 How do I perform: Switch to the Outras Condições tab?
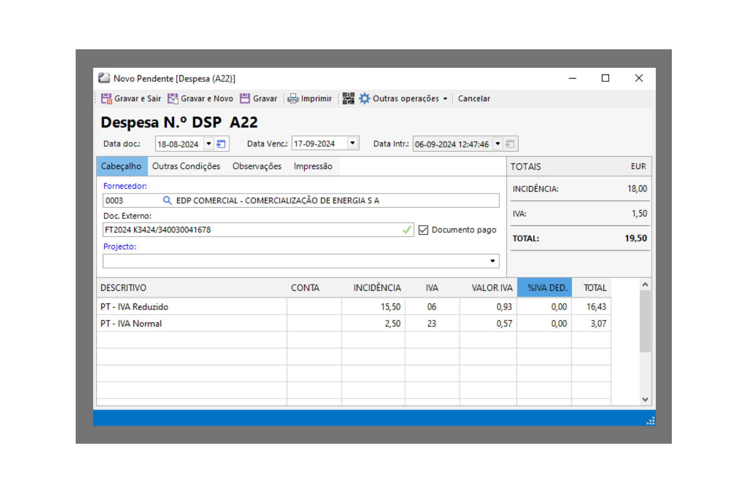pyautogui.click(x=186, y=166)
